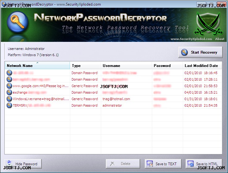Sort by Last Modified Date column
Viewport: 228px width, 173px height.
[202, 65]
